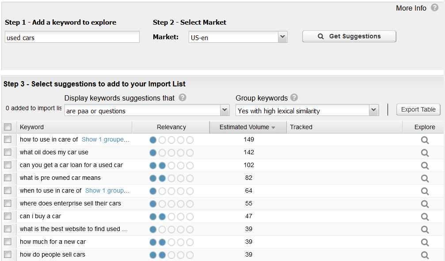Image resolution: width=445 pixels, height=261 pixels.
Task: Open the 'Yes with high lexical similarity' dropdown
Action: [x=374, y=110]
